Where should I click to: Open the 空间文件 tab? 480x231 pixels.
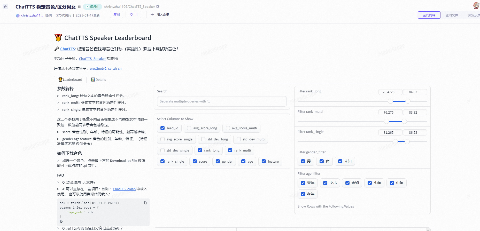(x=452, y=15)
